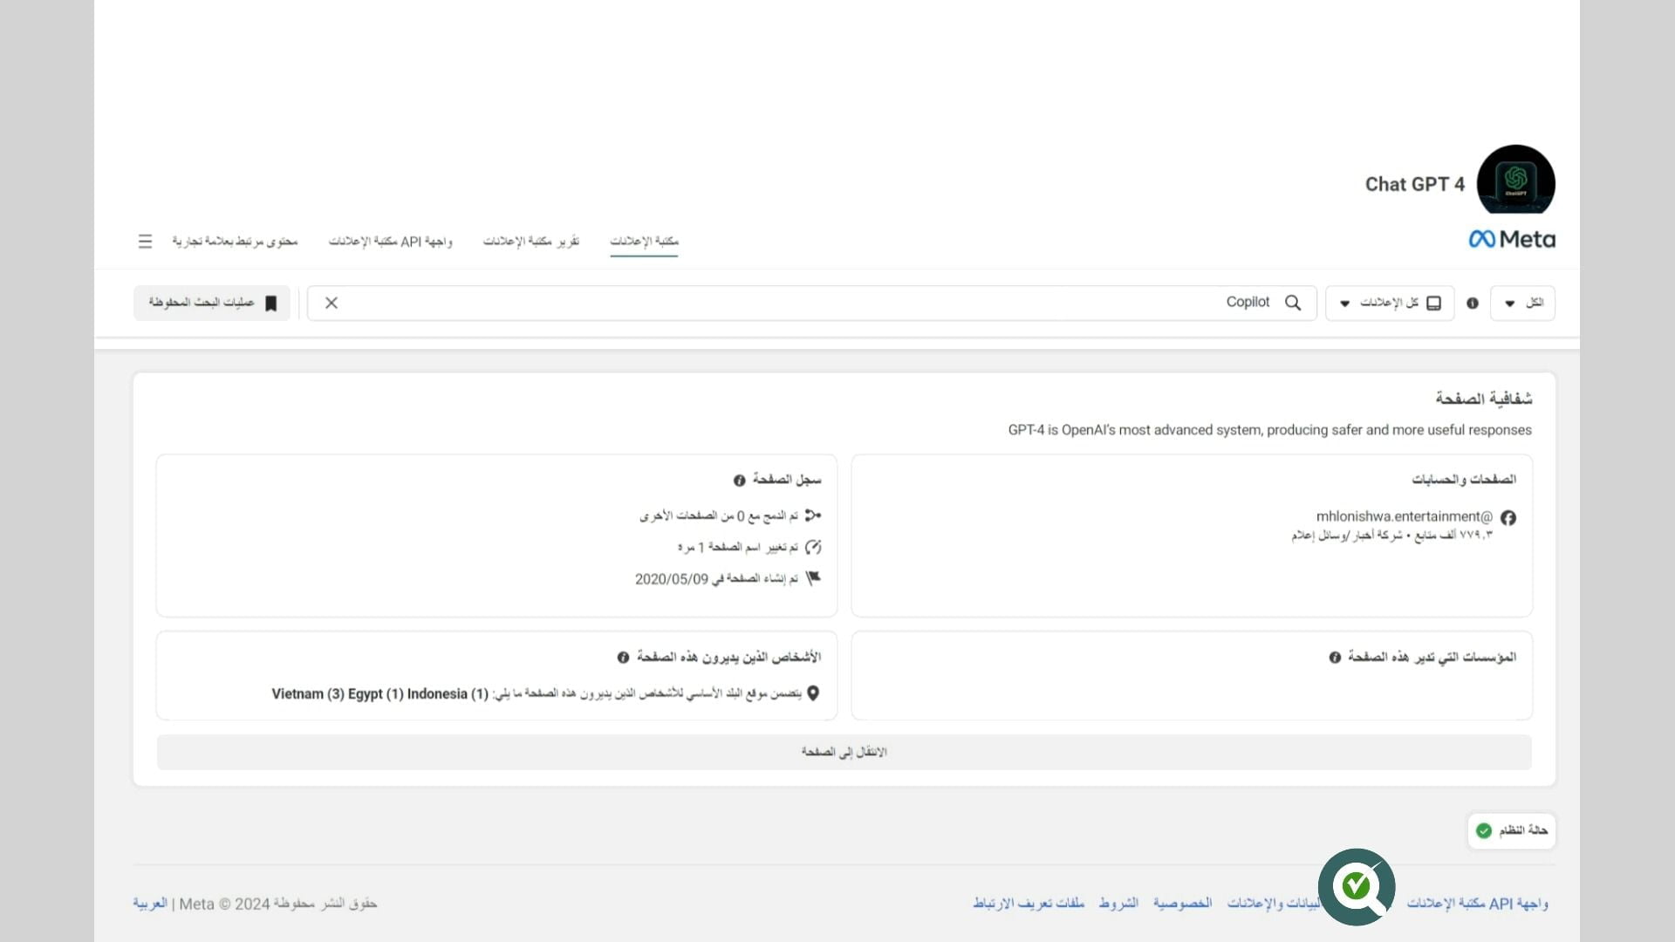Open the hamburger menu icon
1675x942 pixels.
145,241
